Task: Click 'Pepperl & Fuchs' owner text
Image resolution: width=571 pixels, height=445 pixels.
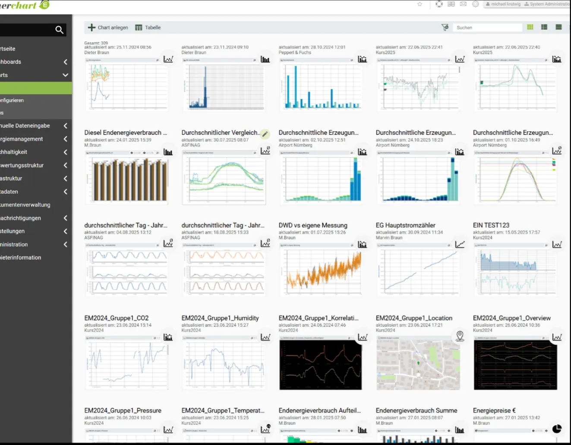Action: [295, 53]
